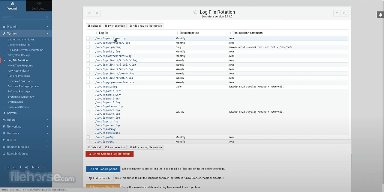Tick checkbox for /var/log/dpkg.log
This screenshot has width=384, height=192.
coord(88,52)
